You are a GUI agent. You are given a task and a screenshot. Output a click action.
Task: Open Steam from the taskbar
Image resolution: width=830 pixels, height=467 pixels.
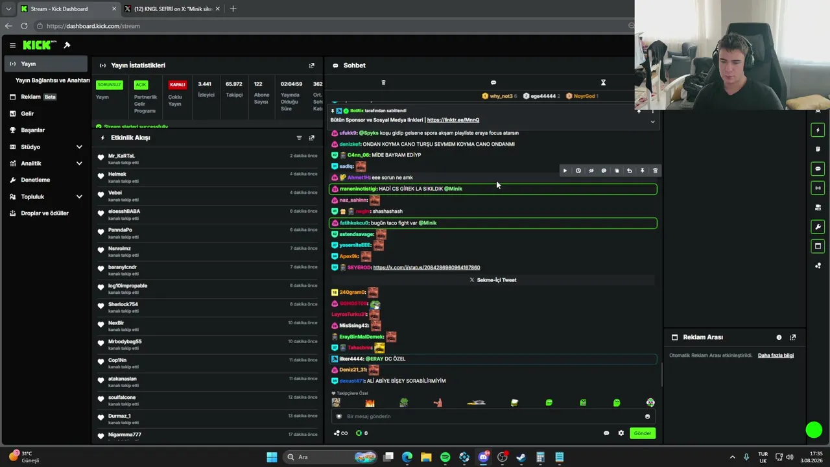click(521, 457)
